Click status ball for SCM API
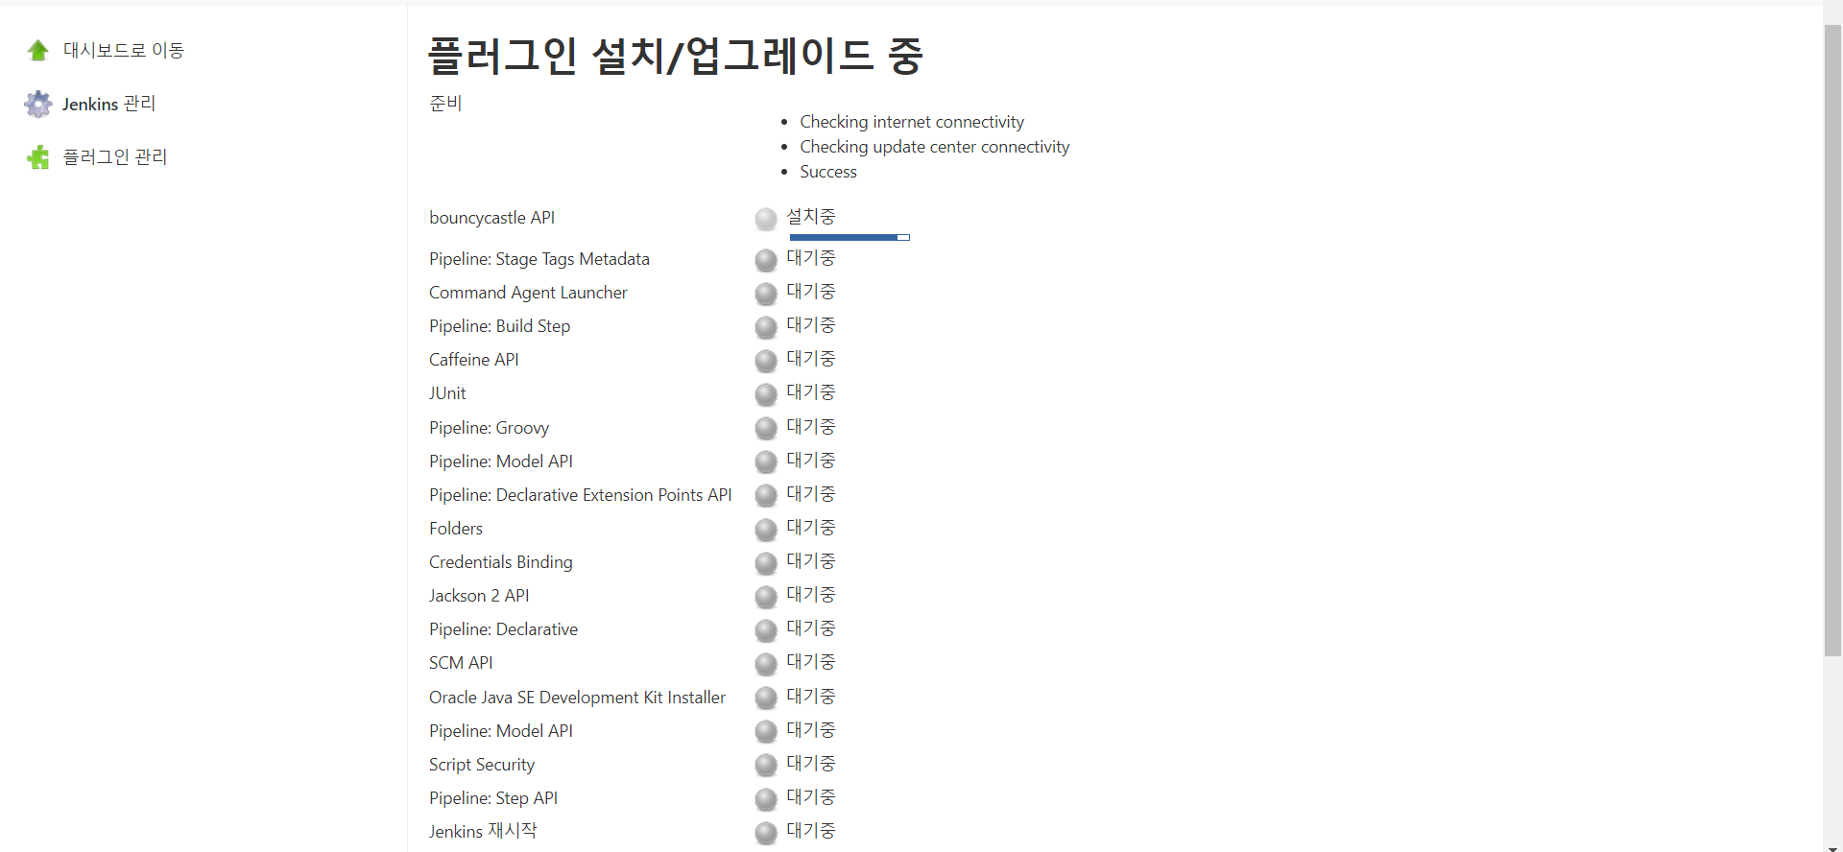This screenshot has width=1843, height=852. pyautogui.click(x=766, y=664)
